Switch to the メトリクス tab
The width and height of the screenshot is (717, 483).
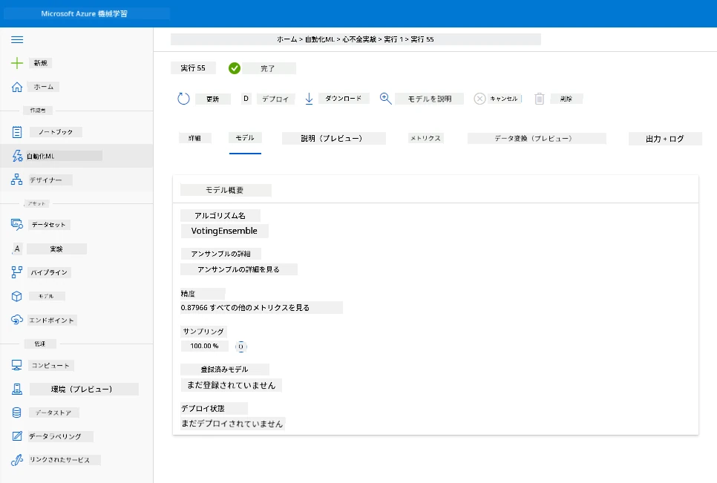point(426,138)
